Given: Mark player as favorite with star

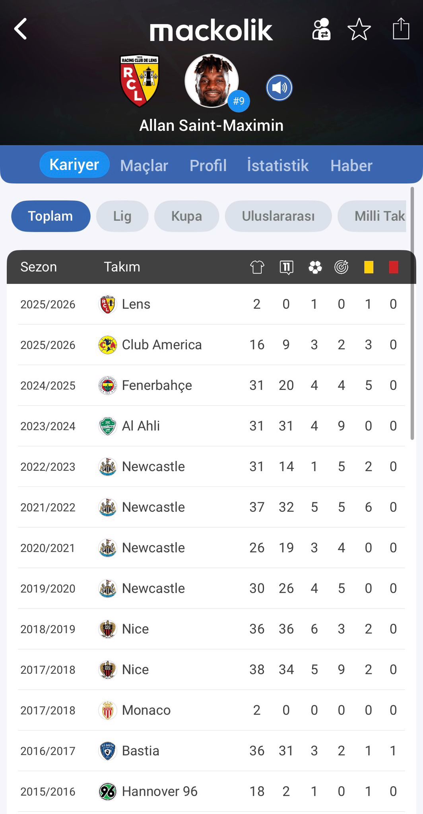Looking at the screenshot, I should pos(359,29).
